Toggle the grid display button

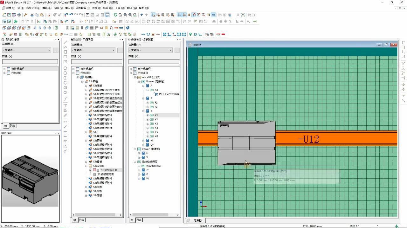coord(179,15)
